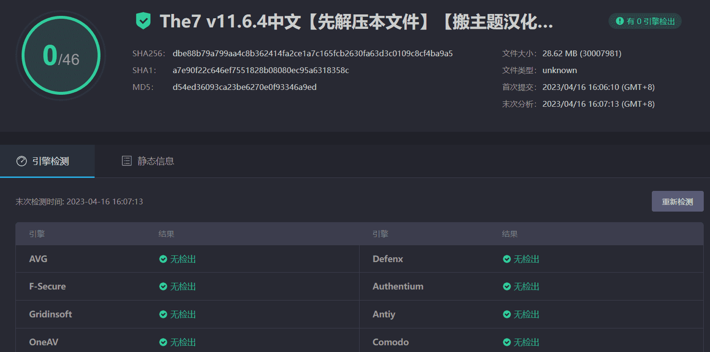Click the green check icon in F-Secure row
Image resolution: width=710 pixels, height=352 pixels.
[x=163, y=287]
